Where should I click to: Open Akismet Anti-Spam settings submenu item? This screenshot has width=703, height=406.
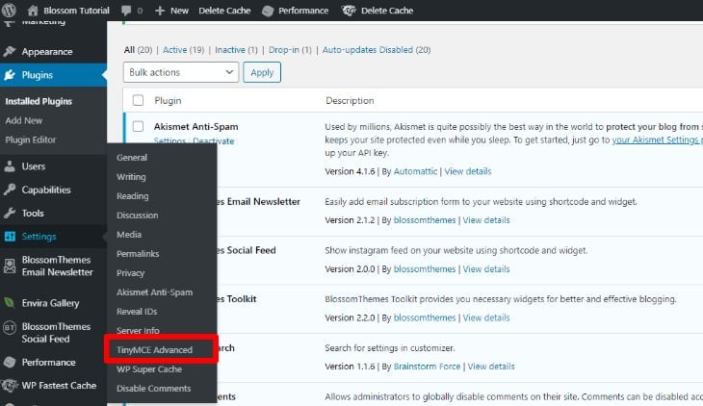pos(155,292)
